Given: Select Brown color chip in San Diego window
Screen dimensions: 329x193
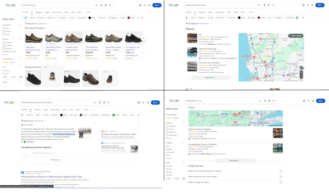Looking at the screenshot, I should (x=261, y=18).
